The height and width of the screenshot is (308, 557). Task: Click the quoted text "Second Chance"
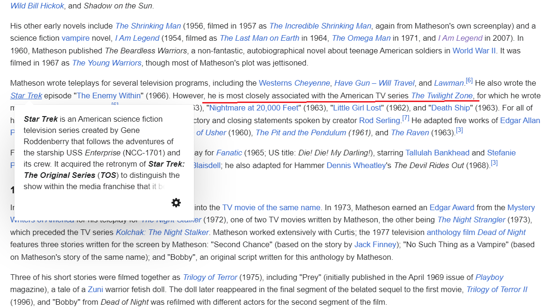(x=243, y=245)
